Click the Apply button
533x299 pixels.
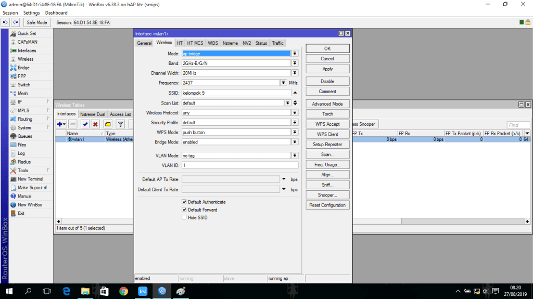point(327,69)
